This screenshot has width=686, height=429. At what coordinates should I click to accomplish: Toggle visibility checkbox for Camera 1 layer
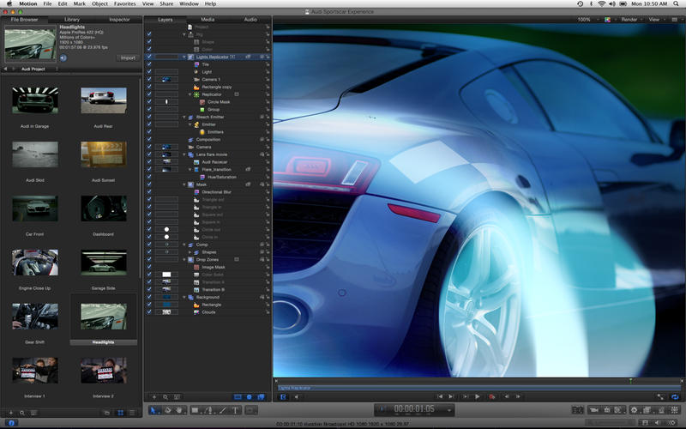149,79
